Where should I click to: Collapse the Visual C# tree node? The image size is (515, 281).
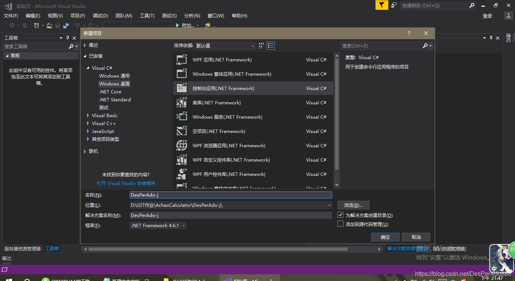point(88,68)
